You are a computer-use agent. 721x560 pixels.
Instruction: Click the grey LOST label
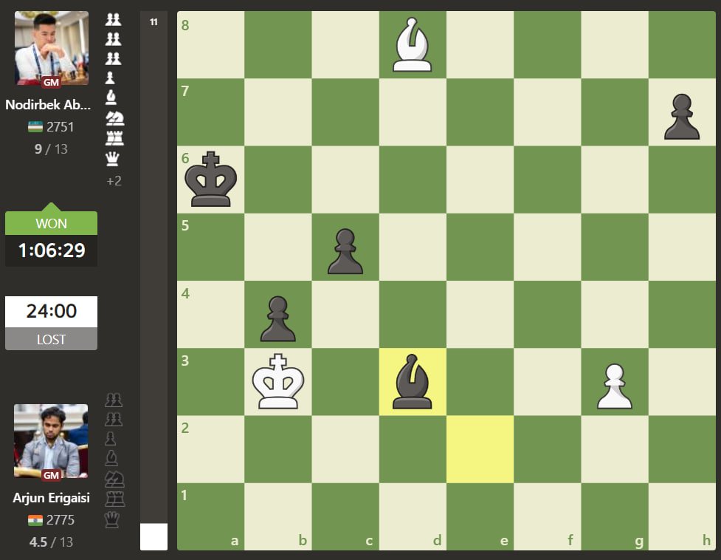(51, 339)
